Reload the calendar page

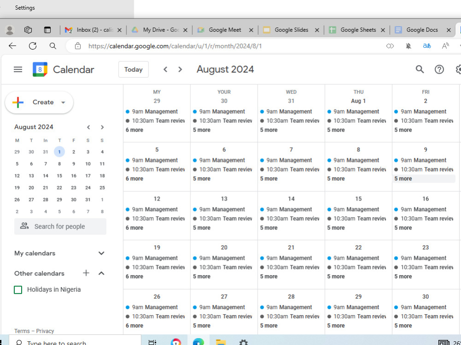[33, 46]
